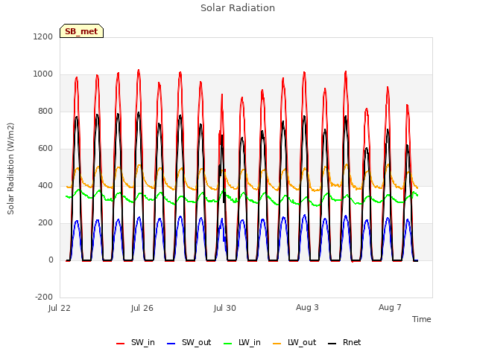Click the Solar Radiation chart title
Image resolution: width=477 pixels, height=357 pixels.
coord(238,8)
